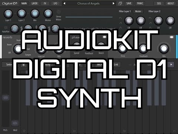Image resolution: width=178 pixels, height=134 pixels.
Task: Set the reverb type to Off
Action: (9, 53)
